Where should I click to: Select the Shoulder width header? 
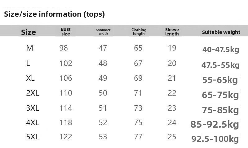click(103, 32)
